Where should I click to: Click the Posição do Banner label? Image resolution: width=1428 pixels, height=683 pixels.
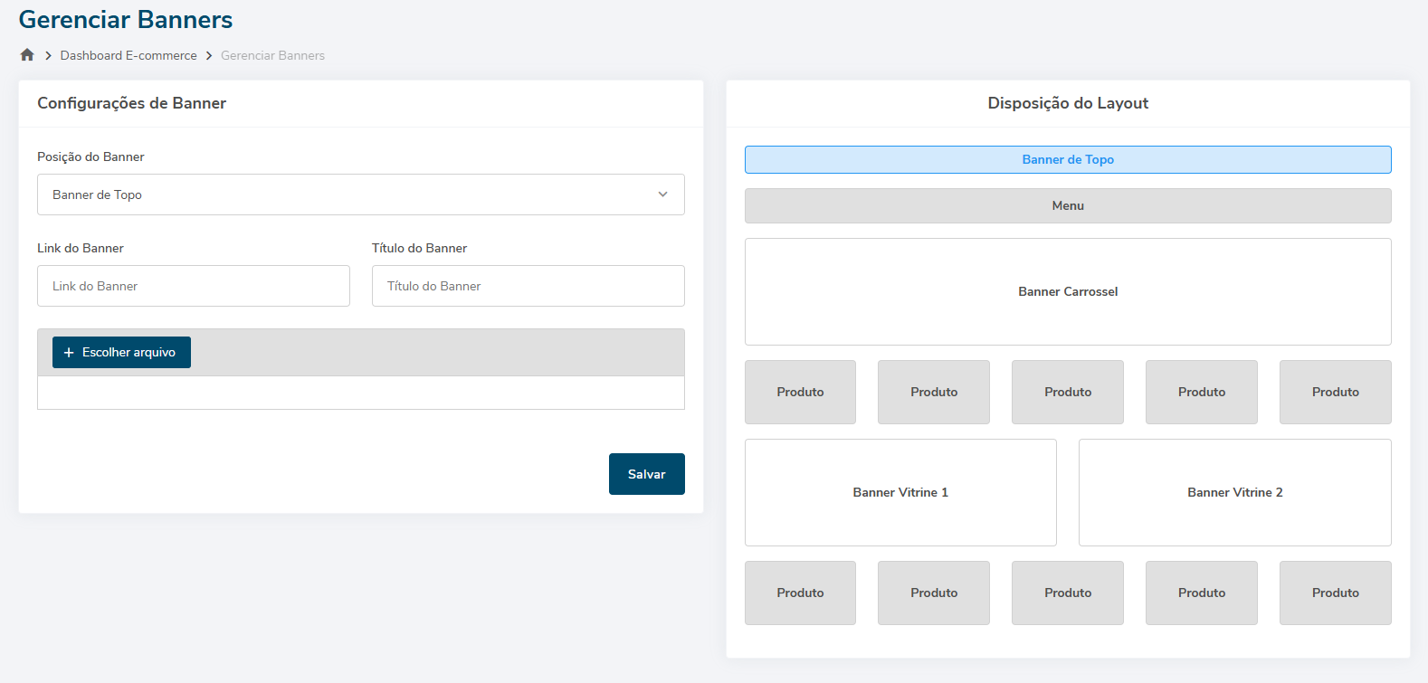coord(90,157)
